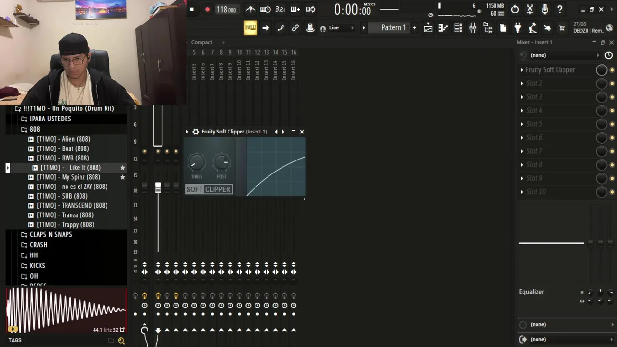The width and height of the screenshot is (617, 347).
Task: Open the Piano roll view icon
Action: pyautogui.click(x=443, y=28)
